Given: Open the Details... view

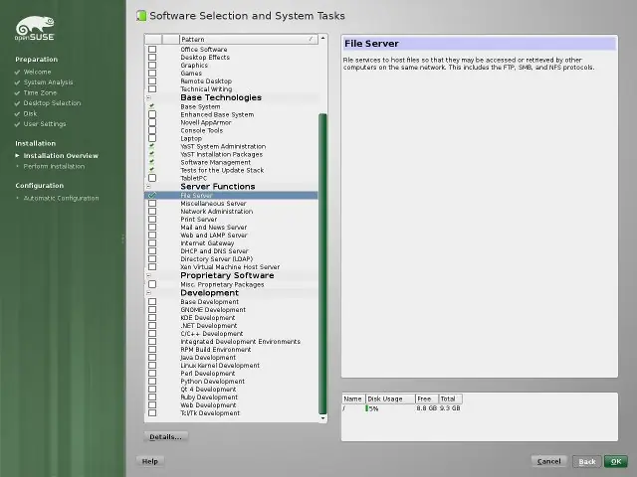Looking at the screenshot, I should [x=166, y=437].
